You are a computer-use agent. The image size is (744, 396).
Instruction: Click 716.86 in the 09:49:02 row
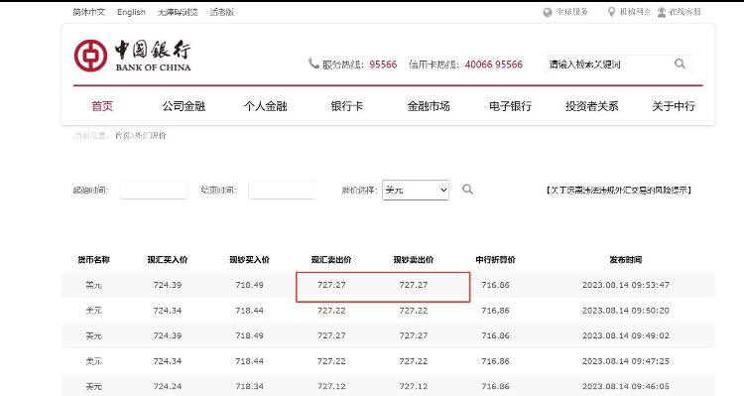495,335
